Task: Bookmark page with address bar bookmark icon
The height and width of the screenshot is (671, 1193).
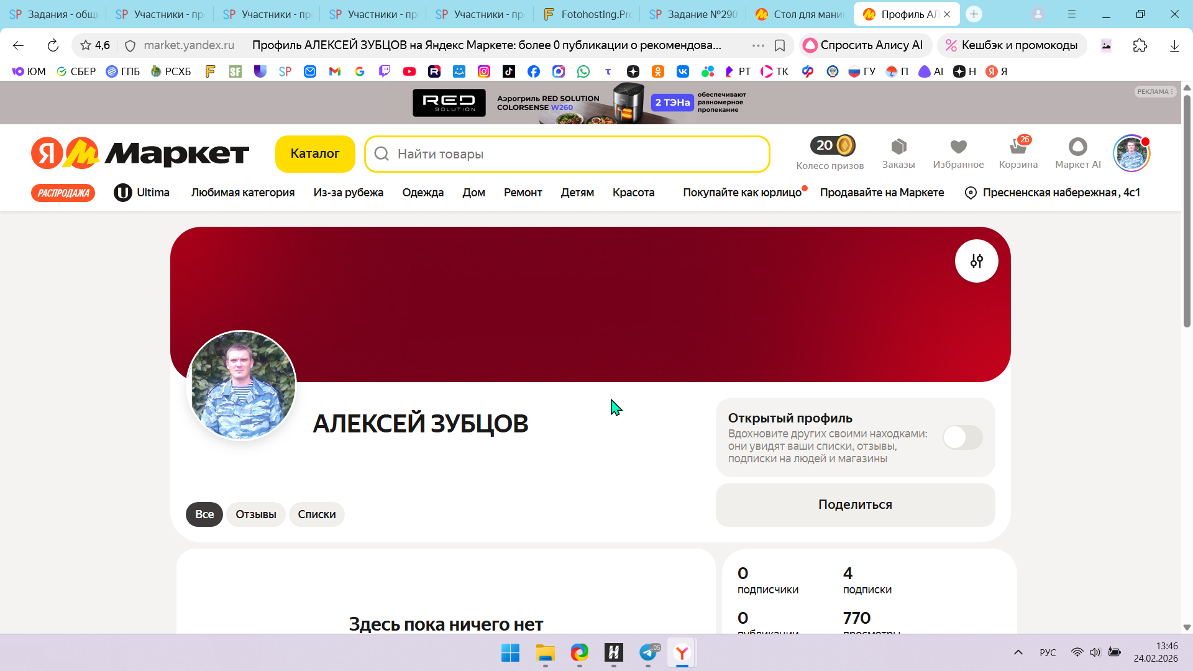Action: [x=780, y=45]
